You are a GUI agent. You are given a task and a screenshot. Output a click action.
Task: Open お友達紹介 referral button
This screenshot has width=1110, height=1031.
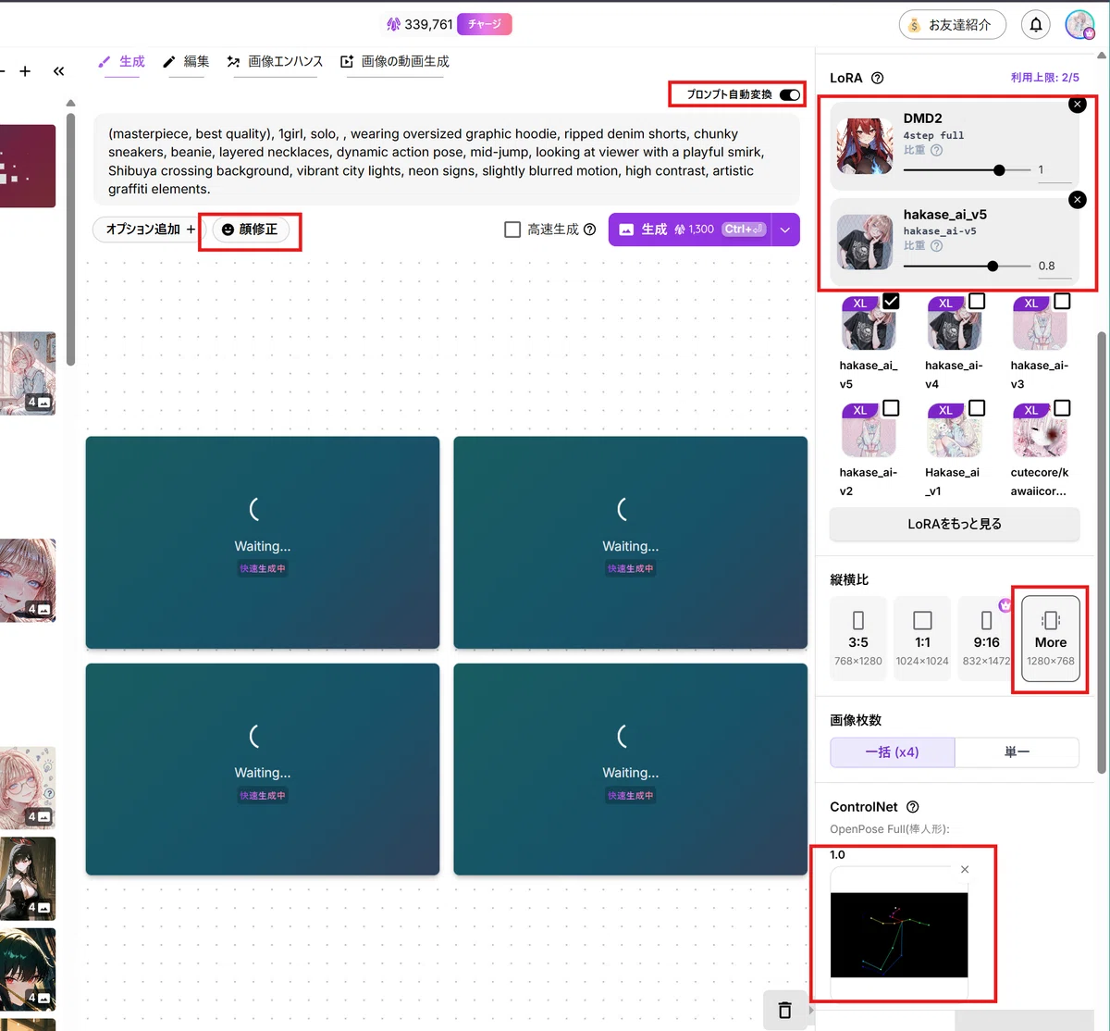coord(953,25)
